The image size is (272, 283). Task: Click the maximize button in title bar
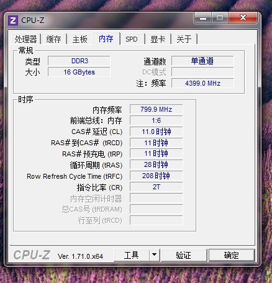[220, 18]
